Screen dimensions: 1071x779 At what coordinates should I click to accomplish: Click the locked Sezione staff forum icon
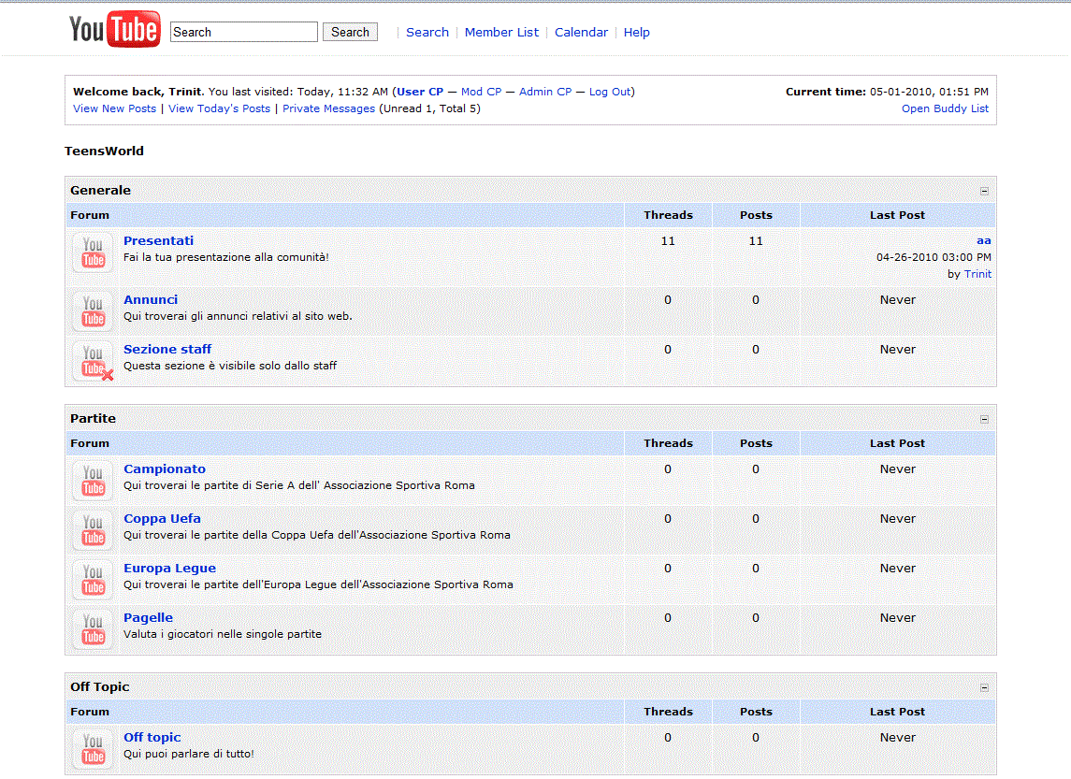tap(93, 361)
